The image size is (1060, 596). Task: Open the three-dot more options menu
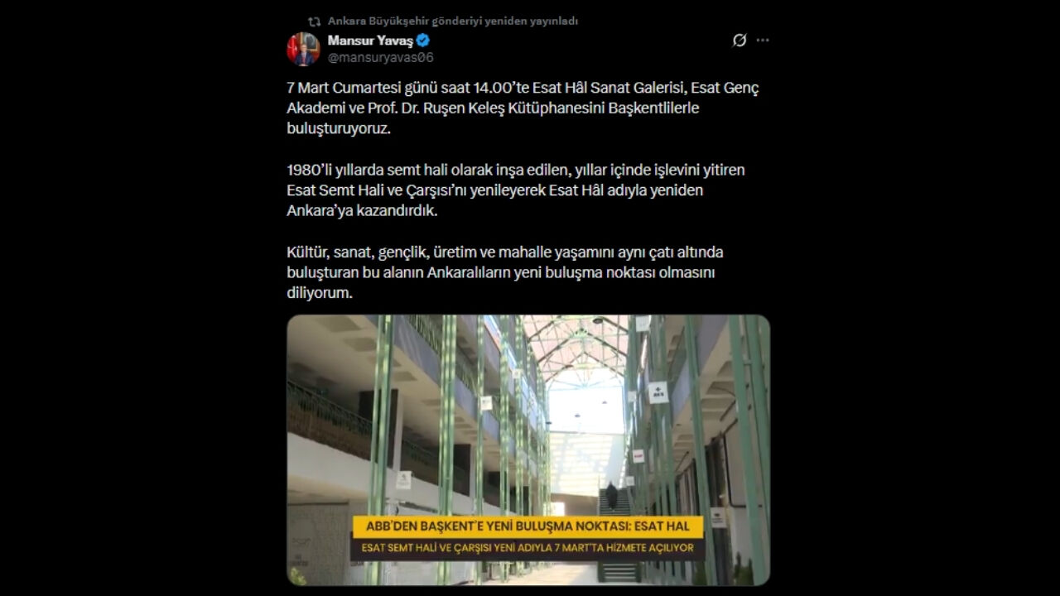[x=763, y=40]
